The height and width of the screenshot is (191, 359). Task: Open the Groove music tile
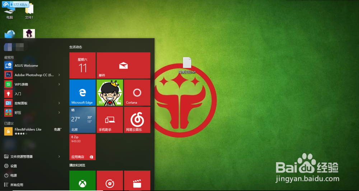tap(110, 181)
